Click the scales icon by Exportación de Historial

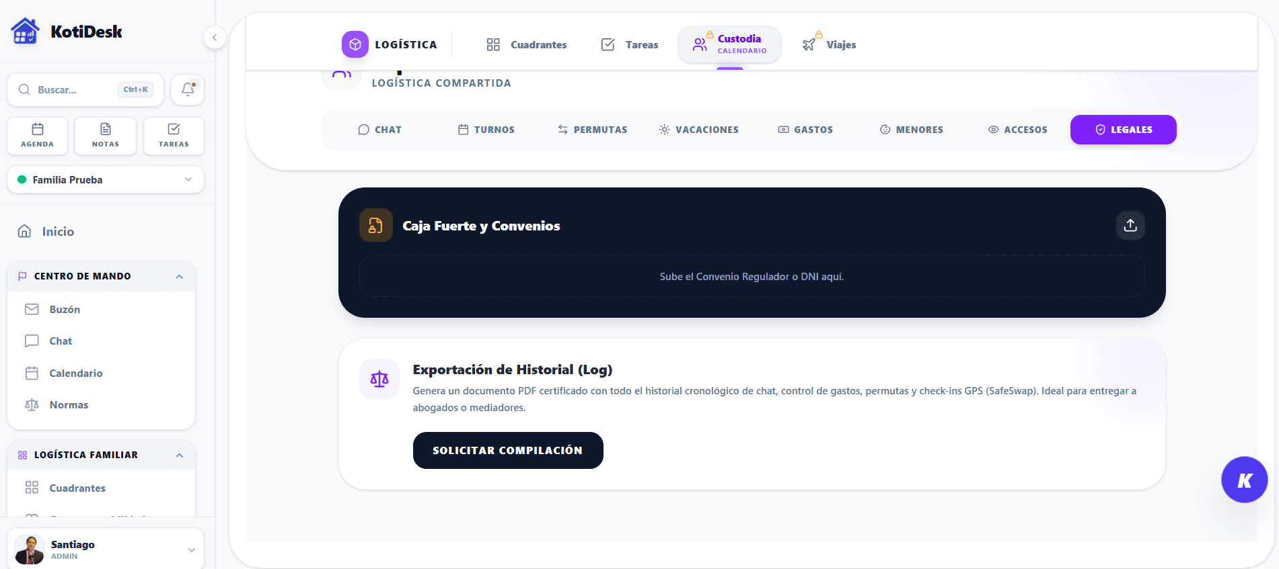pyautogui.click(x=379, y=379)
